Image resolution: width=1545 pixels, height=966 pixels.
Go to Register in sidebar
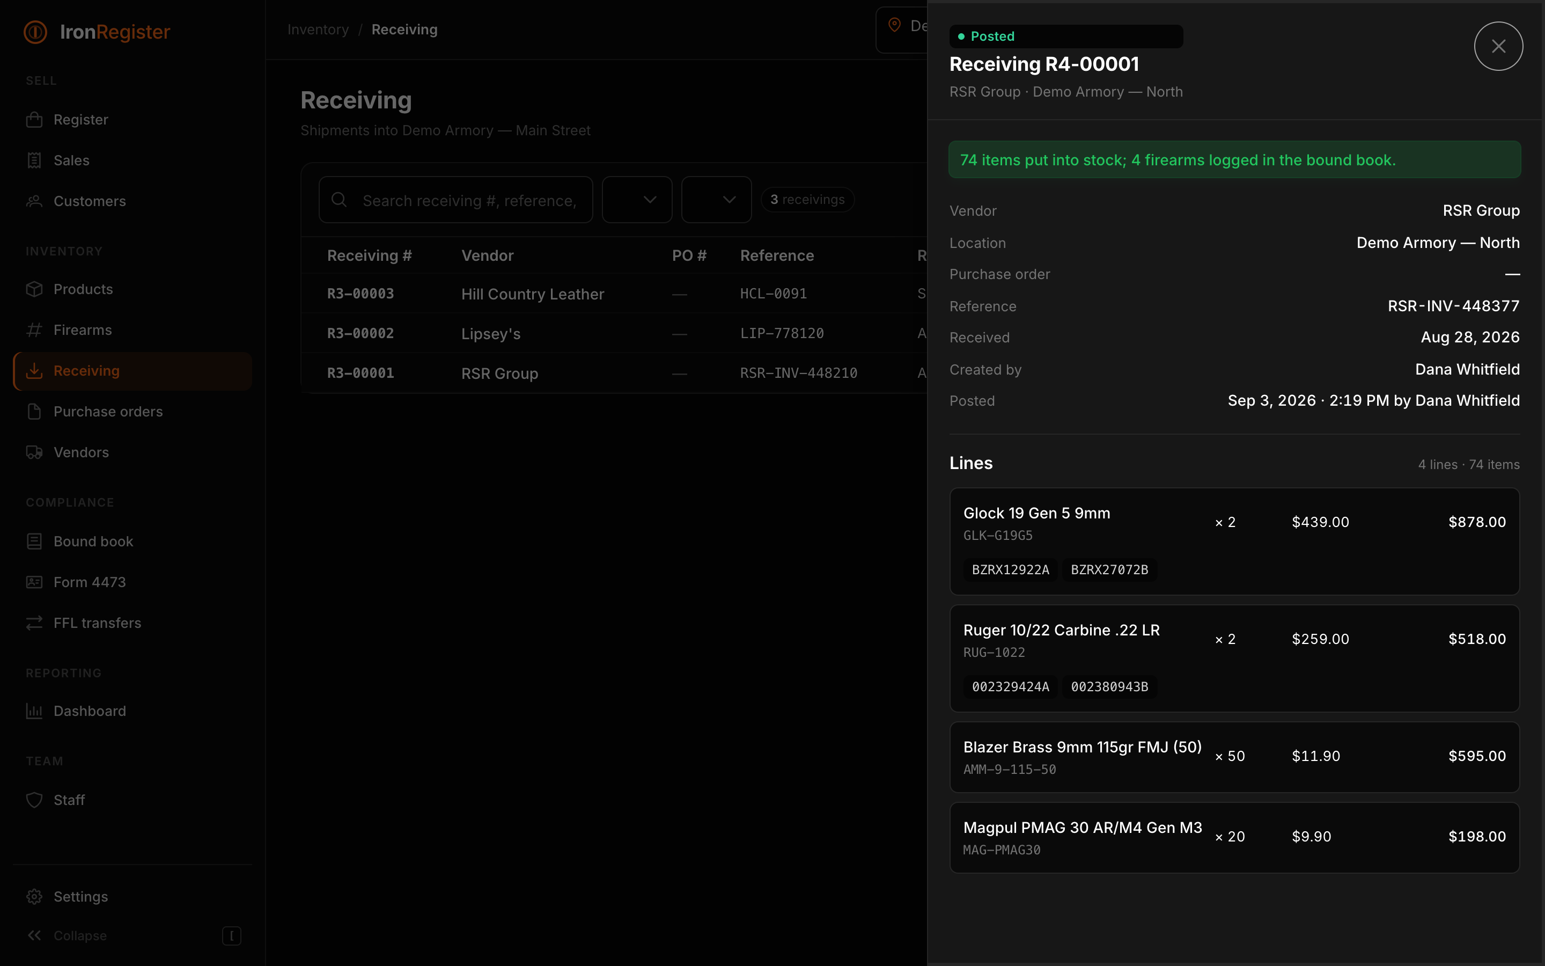coord(132,120)
